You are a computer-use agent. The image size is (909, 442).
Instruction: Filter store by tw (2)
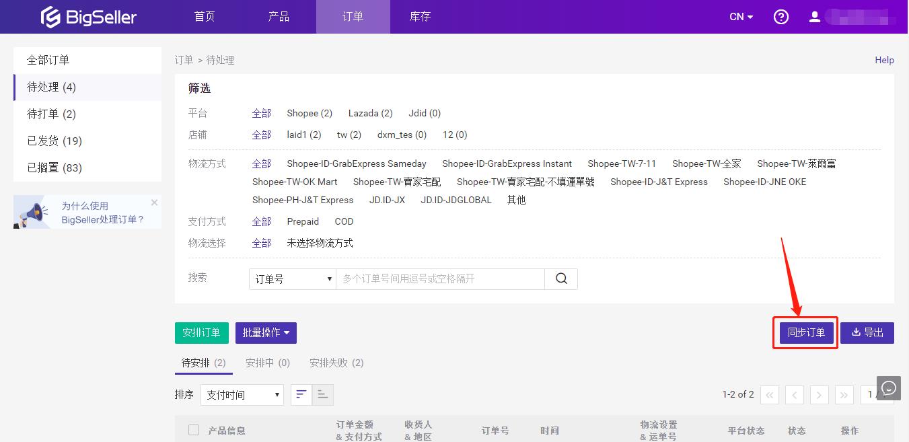coord(349,135)
